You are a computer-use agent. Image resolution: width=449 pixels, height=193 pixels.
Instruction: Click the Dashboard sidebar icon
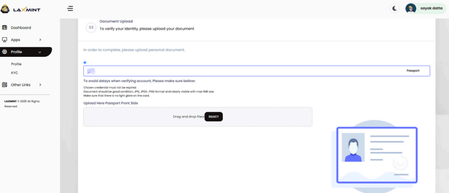click(5, 28)
